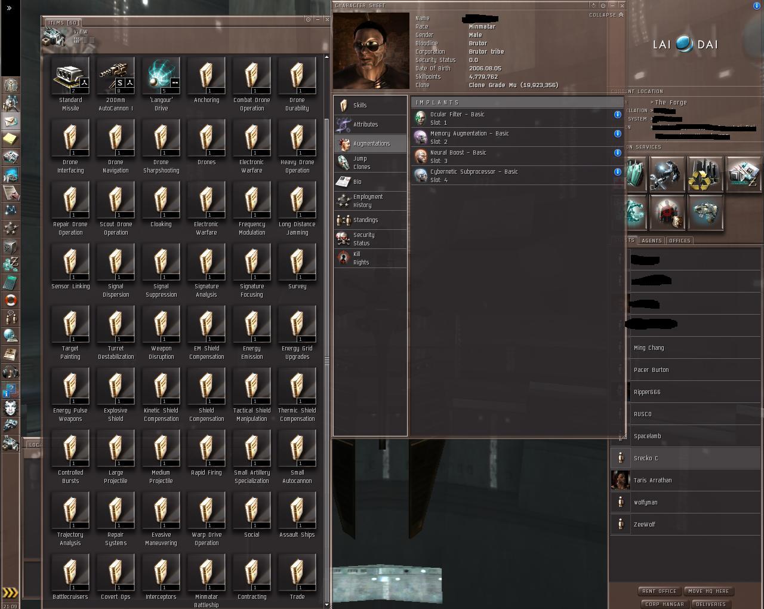764x609 pixels.
Task: Click the lifebuoy icon in sidebar
Action: (x=10, y=300)
